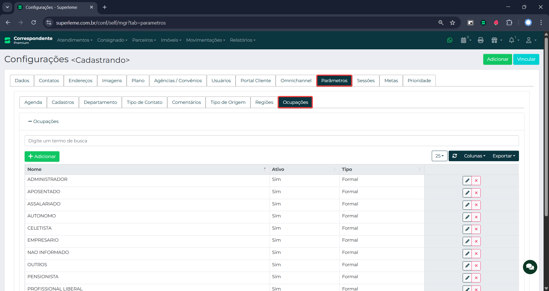Collapse the Ocupações section header
Viewport: 549px width, 291px height.
(43, 122)
